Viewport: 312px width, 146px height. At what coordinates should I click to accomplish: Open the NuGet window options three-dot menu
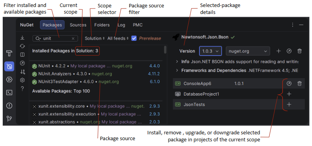(x=293, y=25)
